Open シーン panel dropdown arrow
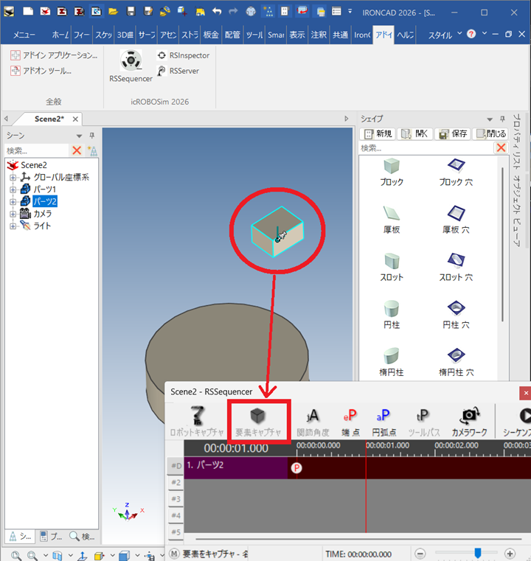 [79, 136]
